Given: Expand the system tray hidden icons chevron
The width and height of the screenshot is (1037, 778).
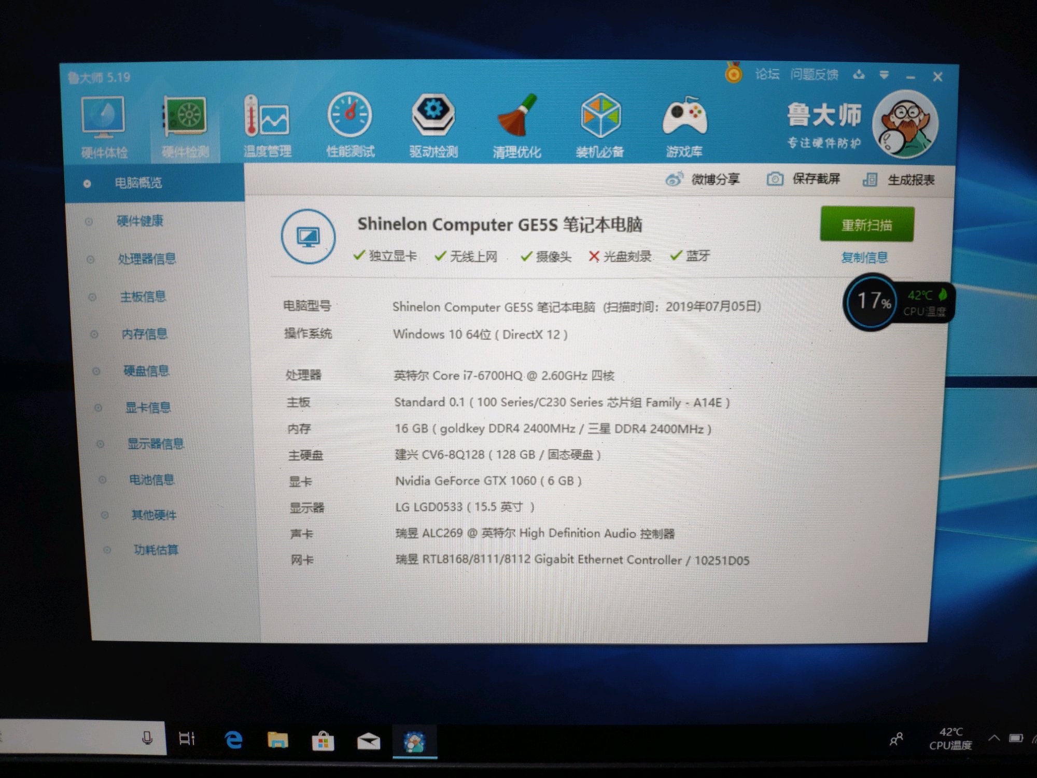Looking at the screenshot, I should 993,738.
